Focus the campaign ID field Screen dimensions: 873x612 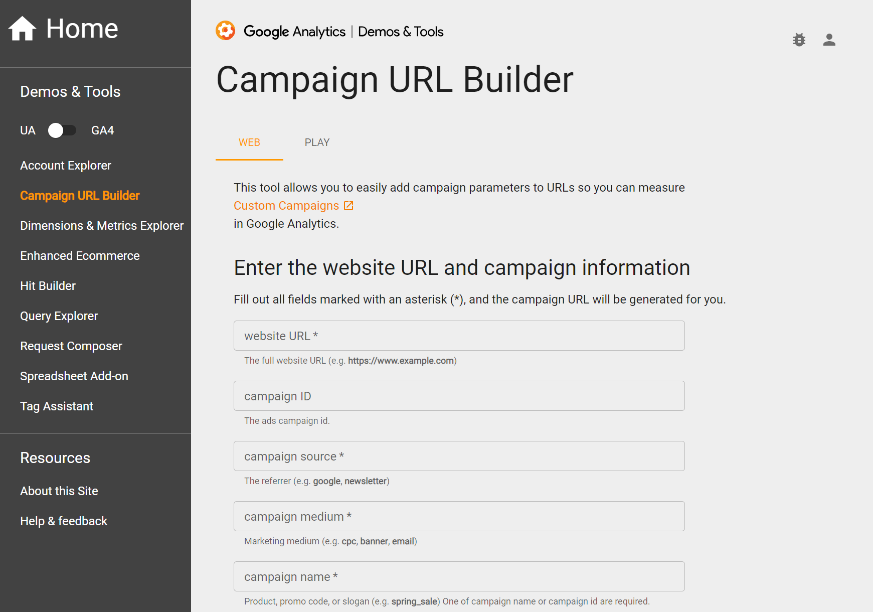click(459, 396)
